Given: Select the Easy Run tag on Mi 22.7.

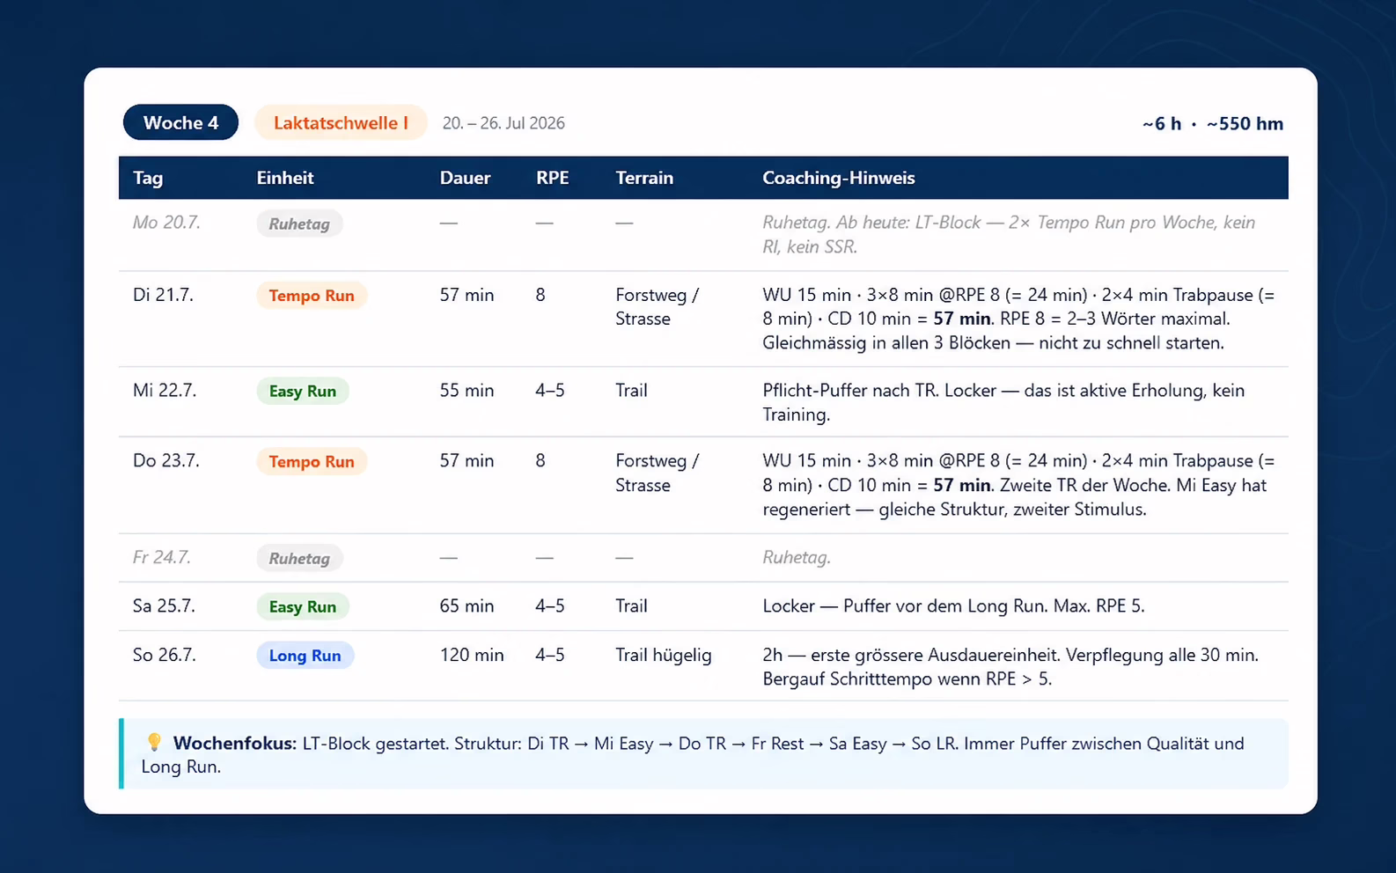Looking at the screenshot, I should point(303,392).
